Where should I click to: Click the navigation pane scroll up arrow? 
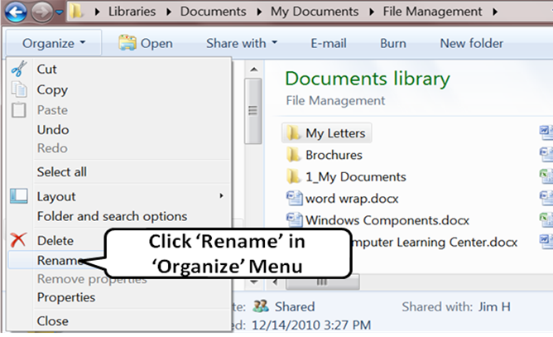click(253, 70)
